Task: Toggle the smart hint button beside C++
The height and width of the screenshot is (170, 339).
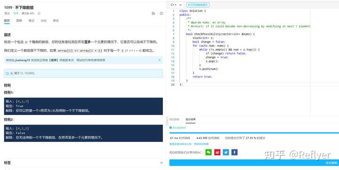Action: (198, 5)
